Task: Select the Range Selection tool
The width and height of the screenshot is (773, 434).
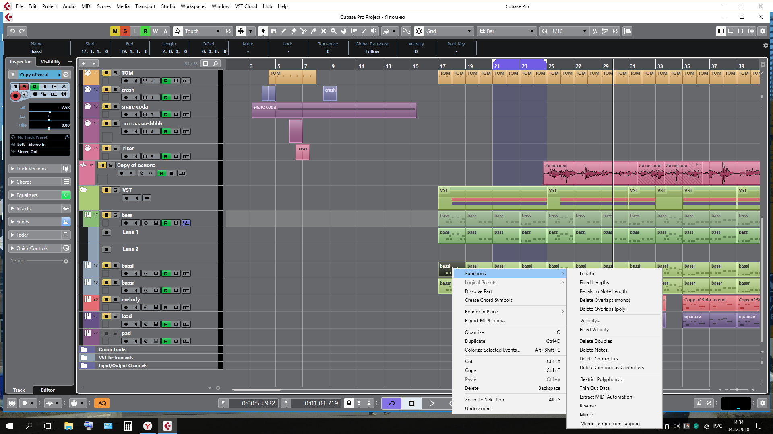Action: [x=273, y=31]
